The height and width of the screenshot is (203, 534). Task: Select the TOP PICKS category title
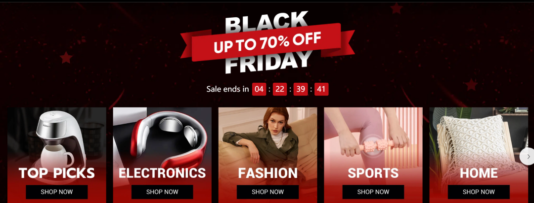pos(56,173)
